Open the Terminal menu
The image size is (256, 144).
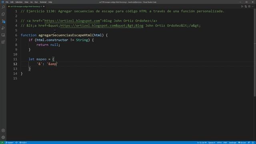[43, 2]
